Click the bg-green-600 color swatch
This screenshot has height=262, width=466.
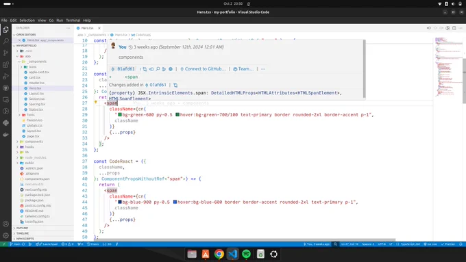click(x=120, y=114)
